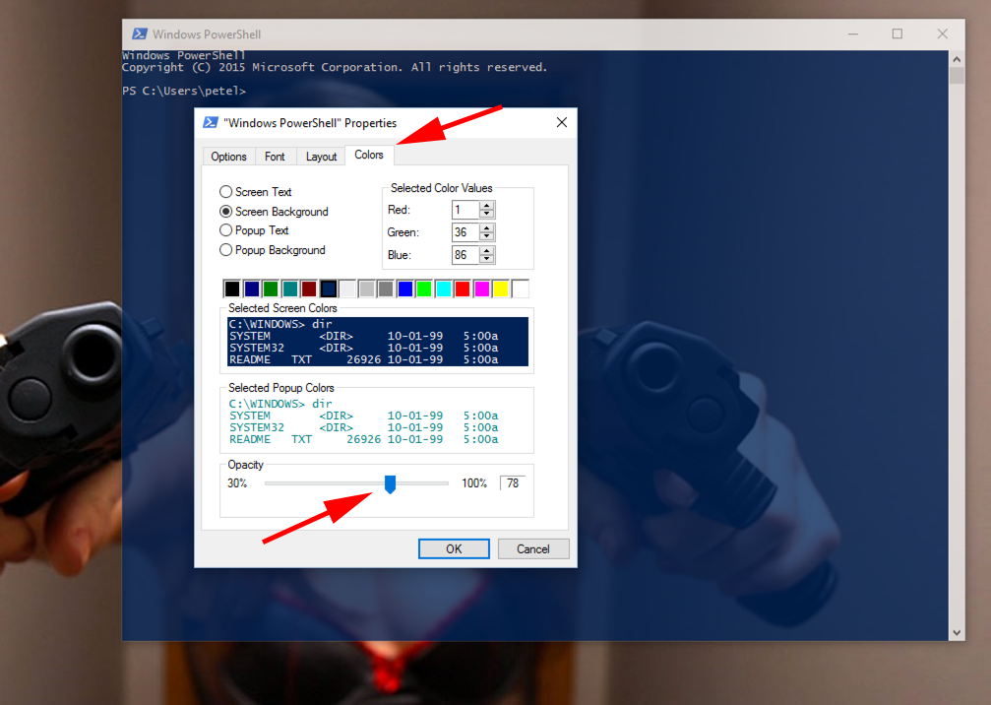
Task: Close the Properties dialog
Action: pyautogui.click(x=562, y=123)
